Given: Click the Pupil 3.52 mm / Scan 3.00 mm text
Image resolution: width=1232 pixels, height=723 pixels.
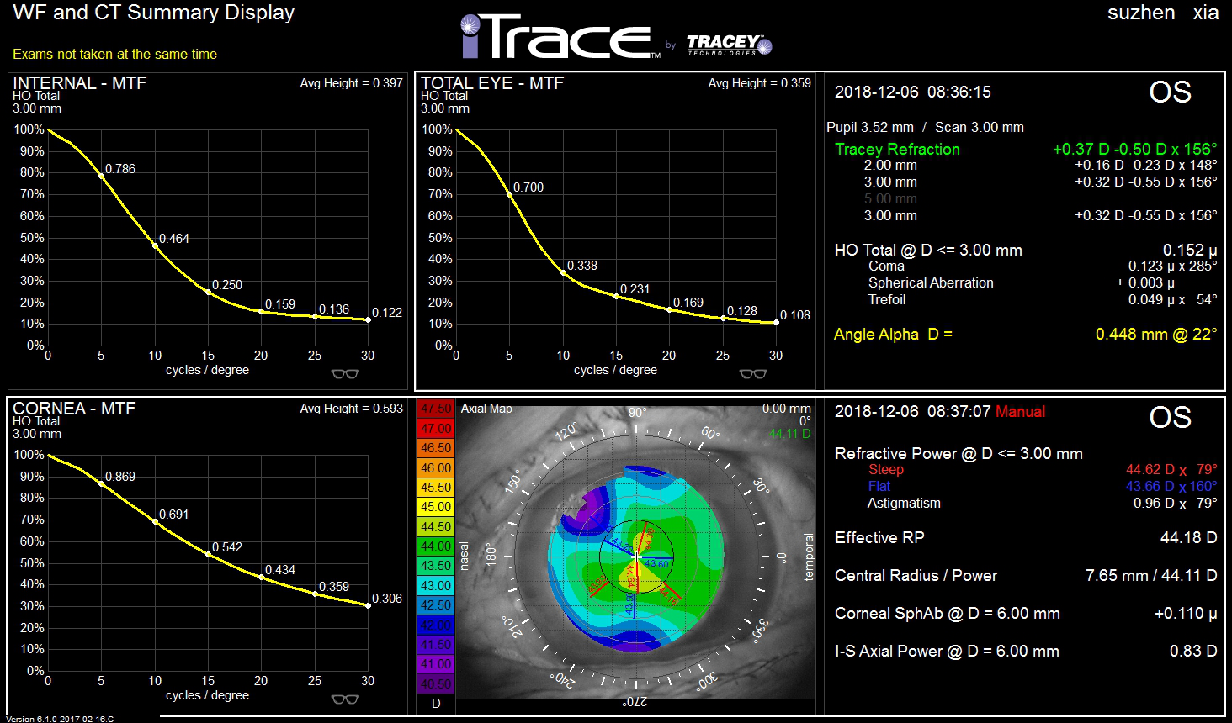Looking at the screenshot, I should pos(925,128).
